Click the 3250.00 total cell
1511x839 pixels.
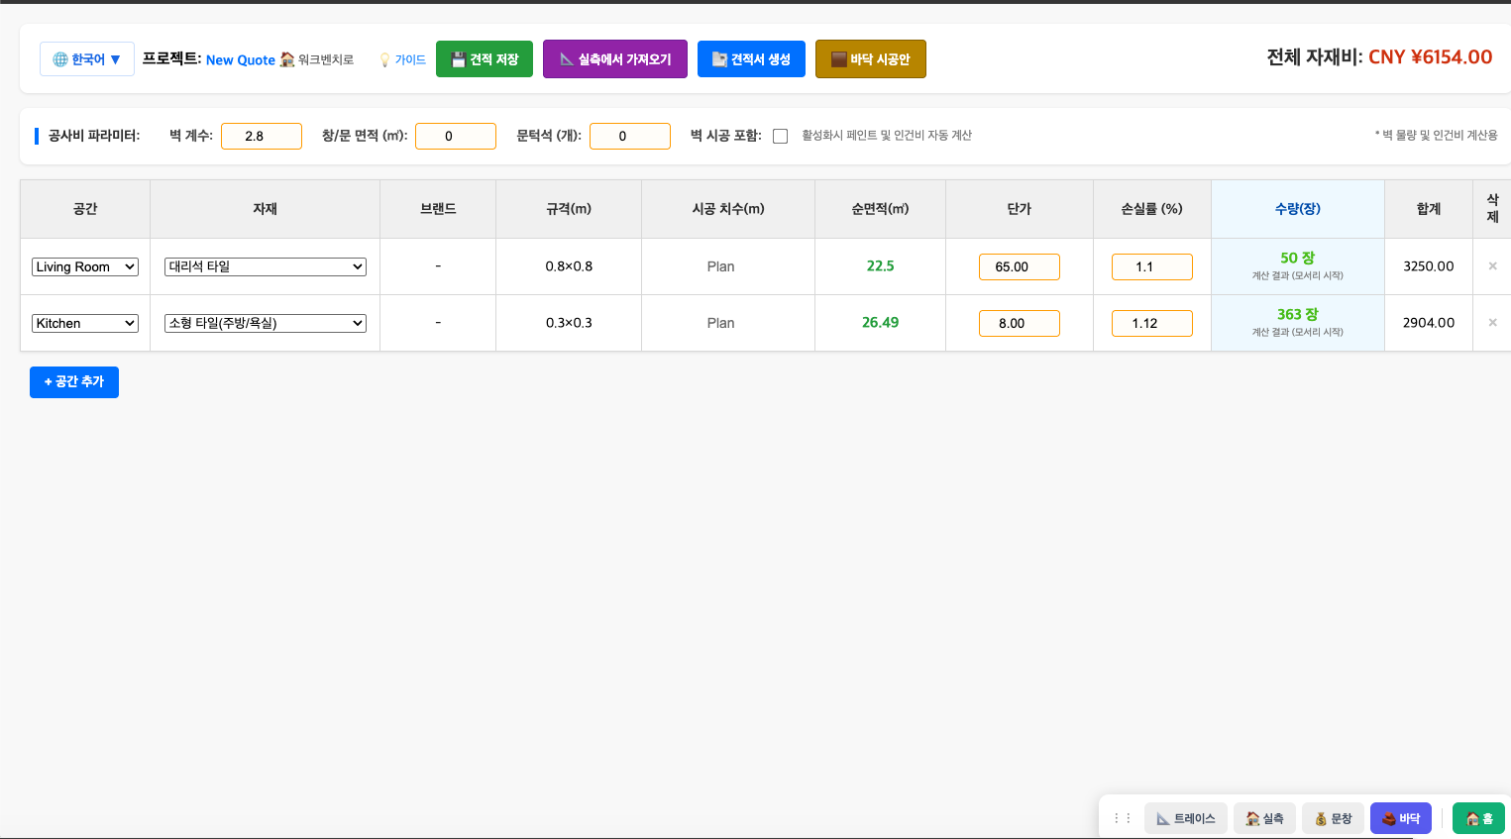[1429, 266]
